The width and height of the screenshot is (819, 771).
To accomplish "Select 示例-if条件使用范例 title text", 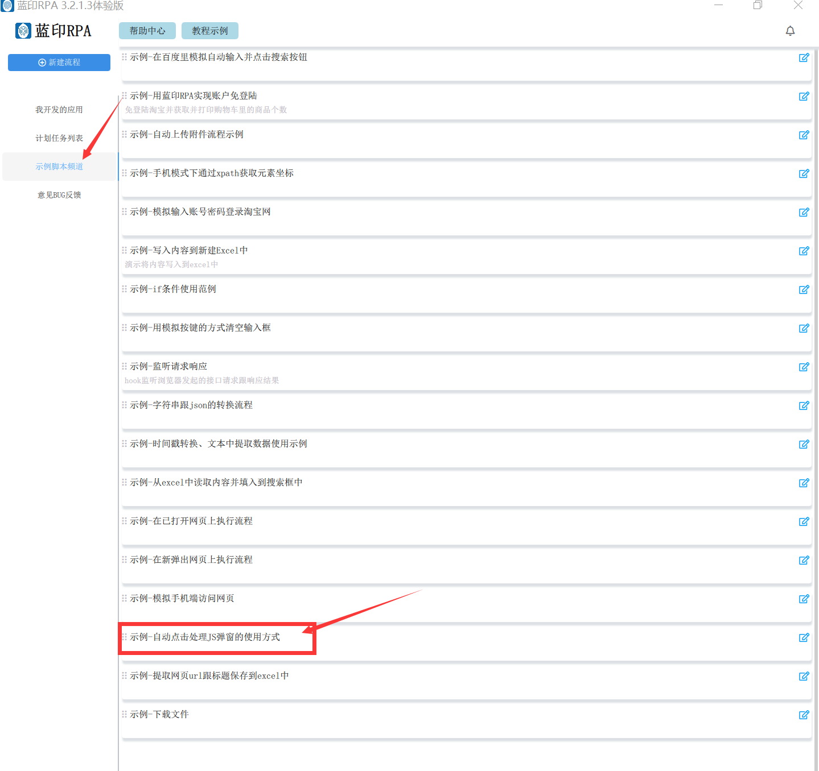I will pos(173,289).
